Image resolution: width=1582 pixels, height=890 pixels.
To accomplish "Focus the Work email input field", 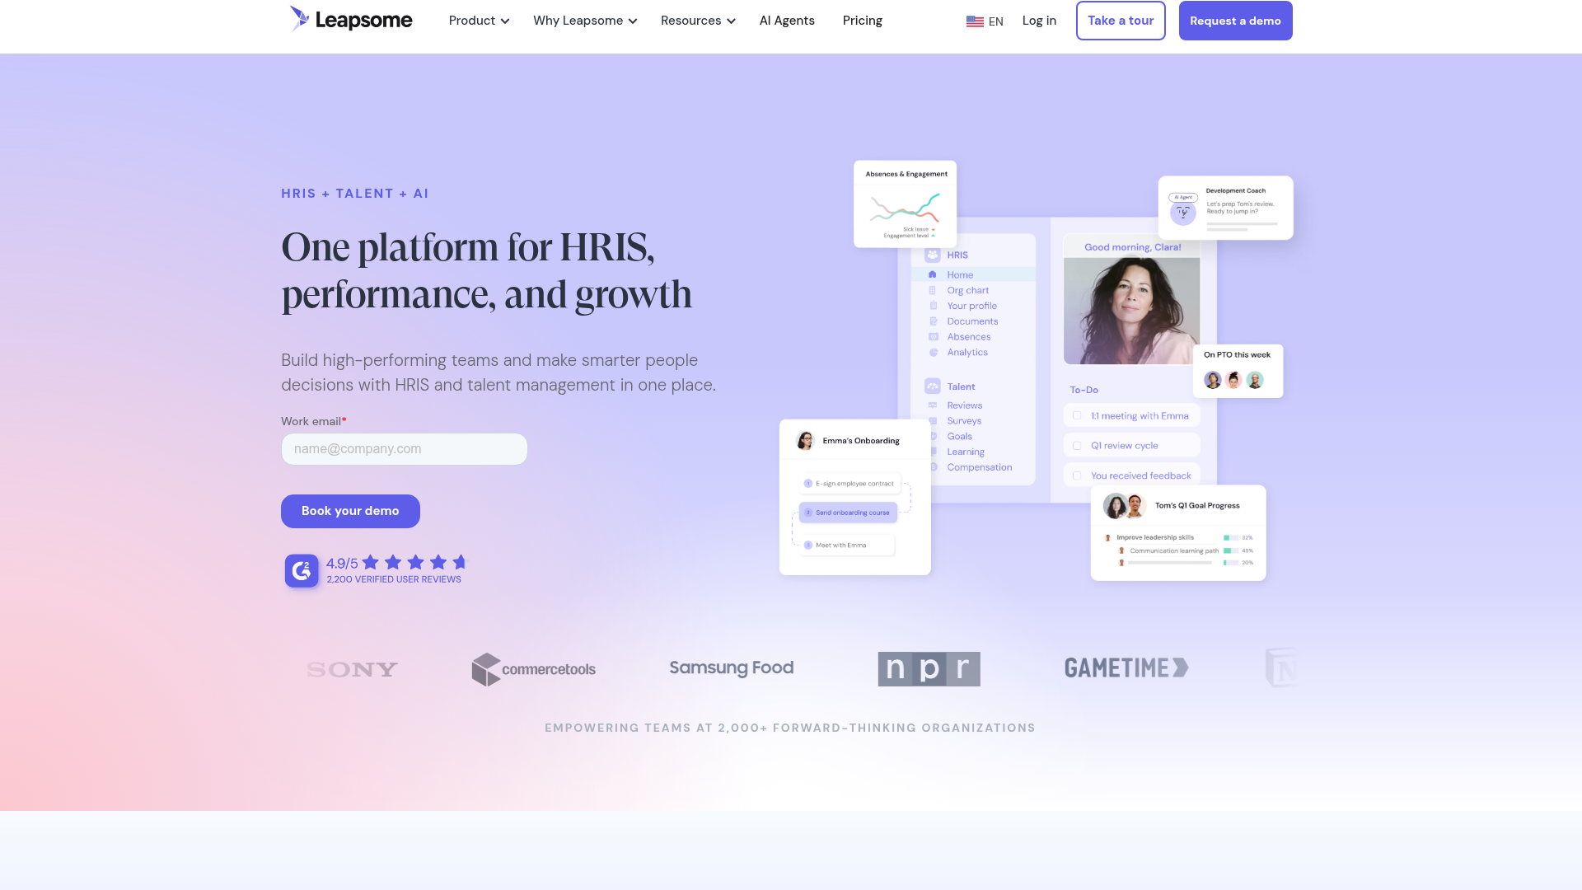I will 405,449.
